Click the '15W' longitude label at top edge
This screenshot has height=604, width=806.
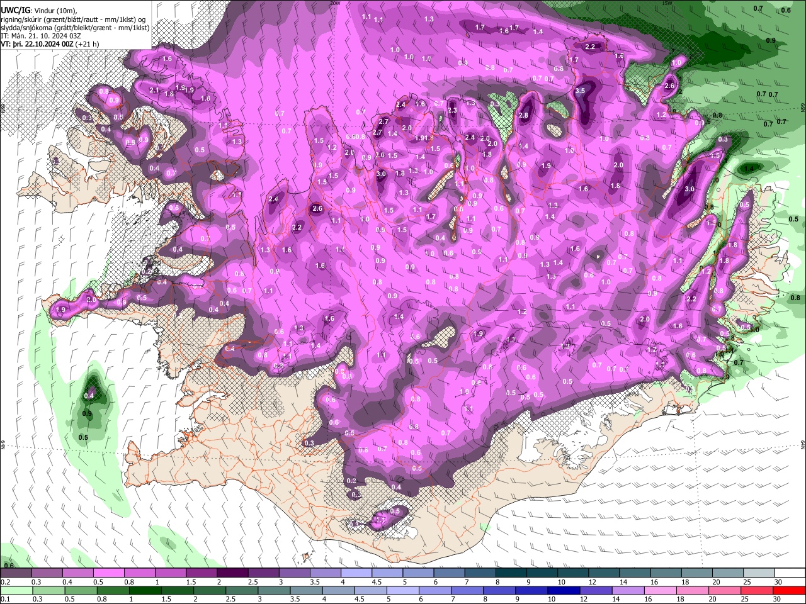pos(667,3)
